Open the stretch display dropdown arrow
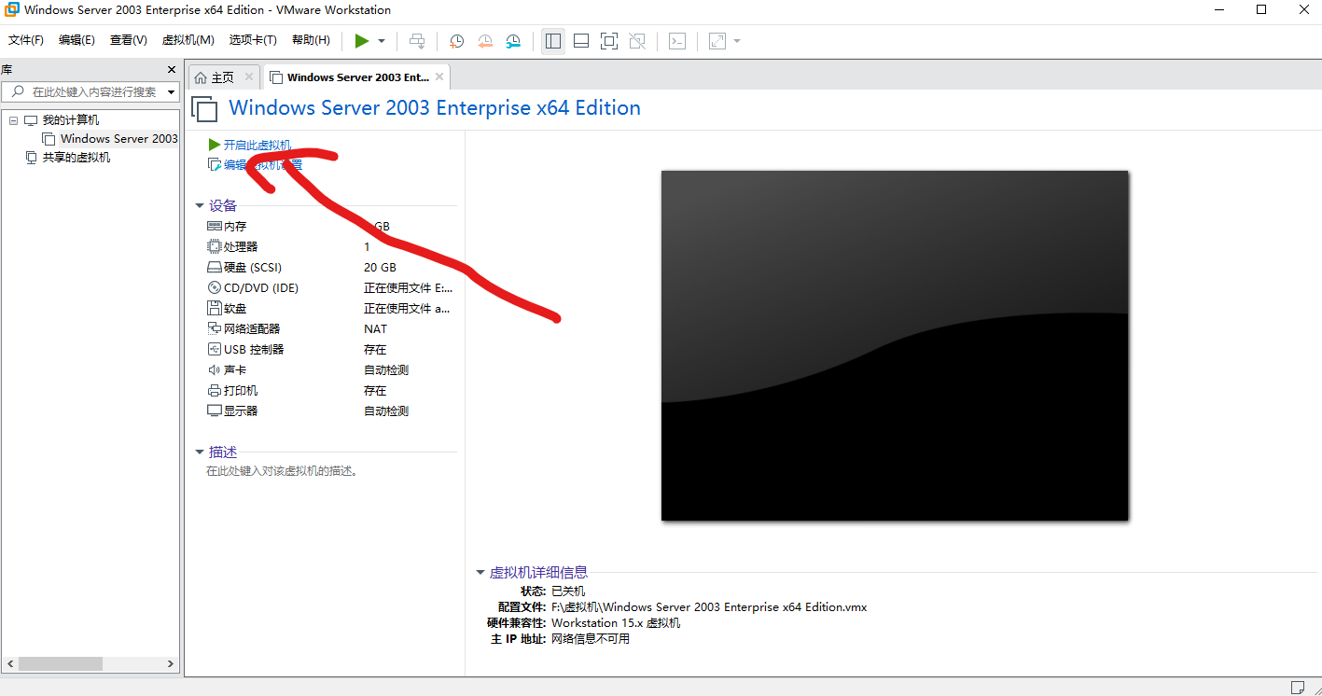1322x696 pixels. 737,41
